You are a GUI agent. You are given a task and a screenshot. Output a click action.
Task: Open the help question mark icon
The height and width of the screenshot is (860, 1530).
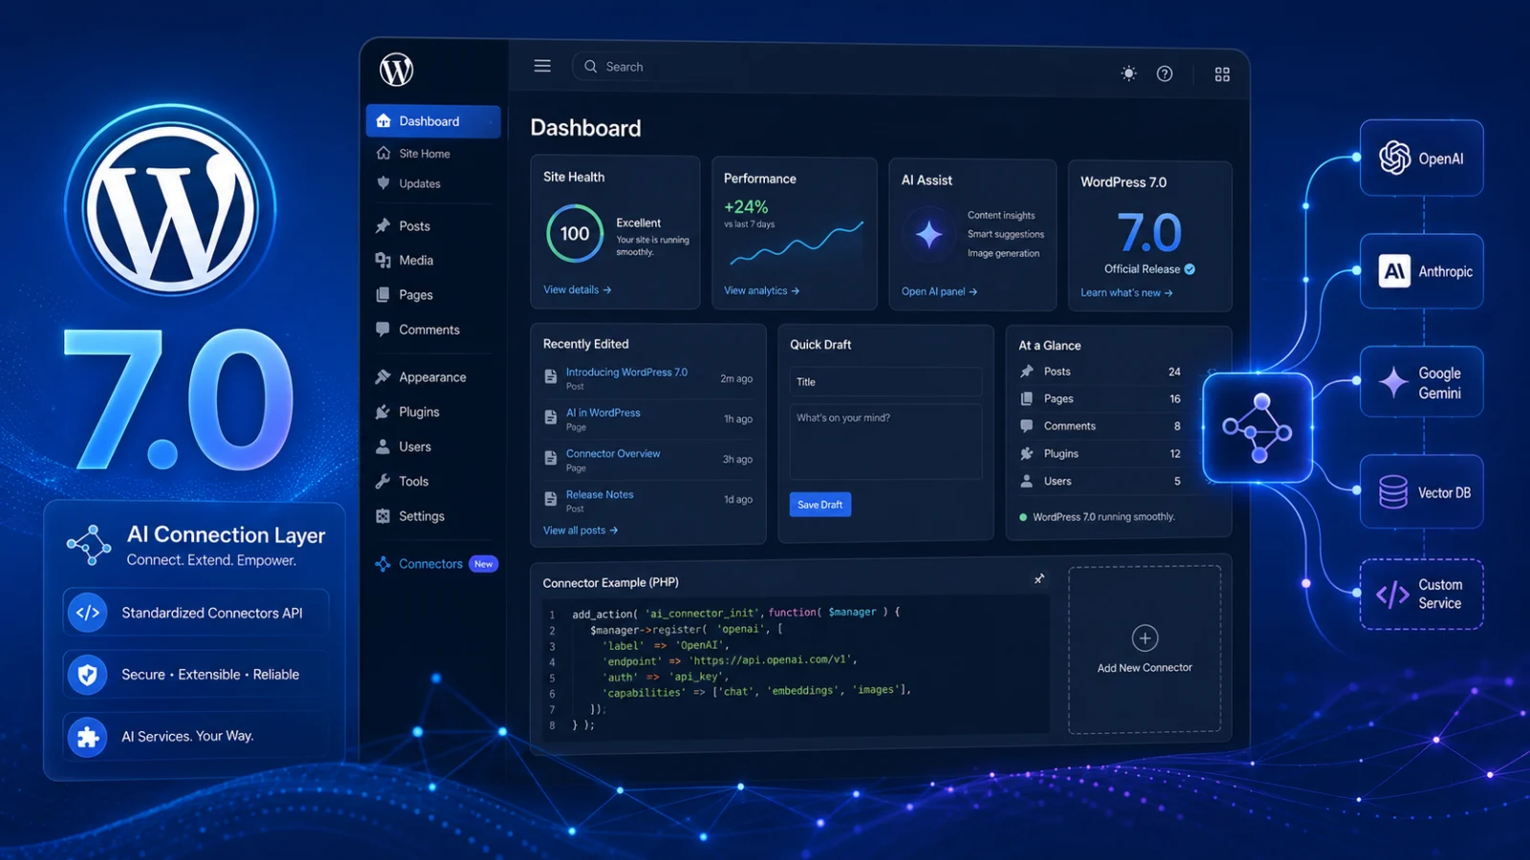pos(1165,74)
